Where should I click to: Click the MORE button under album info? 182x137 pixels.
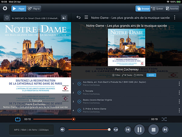pos(151,75)
